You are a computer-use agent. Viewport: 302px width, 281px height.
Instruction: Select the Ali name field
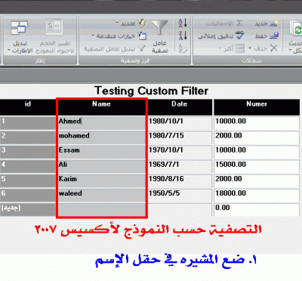(101, 166)
